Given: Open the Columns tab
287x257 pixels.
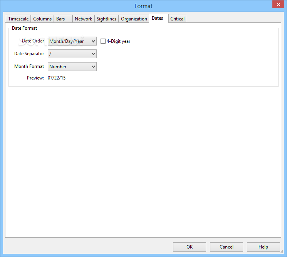Looking at the screenshot, I should [42, 19].
